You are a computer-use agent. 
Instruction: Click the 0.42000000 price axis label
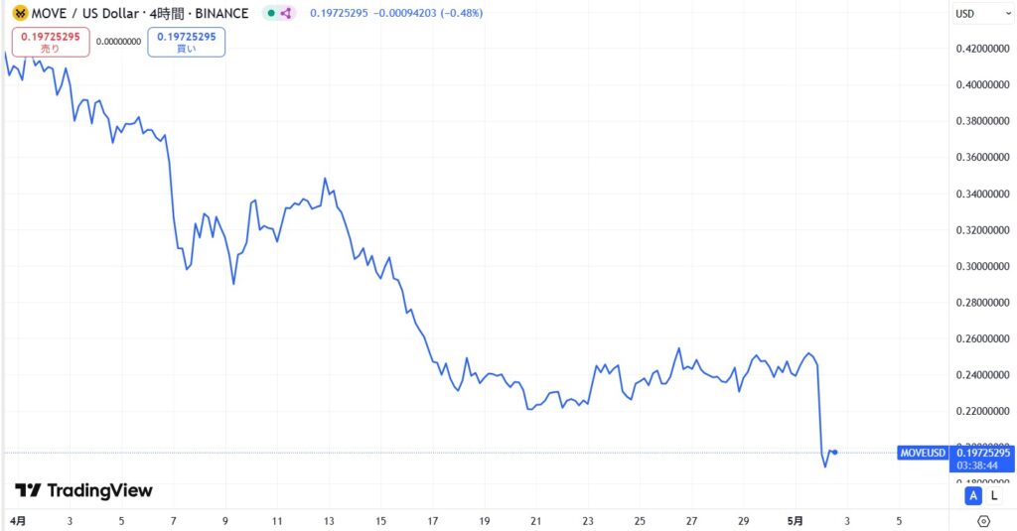(x=982, y=49)
